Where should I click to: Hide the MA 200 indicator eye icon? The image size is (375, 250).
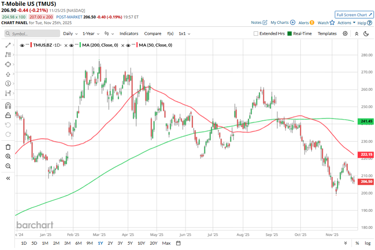click(71, 45)
